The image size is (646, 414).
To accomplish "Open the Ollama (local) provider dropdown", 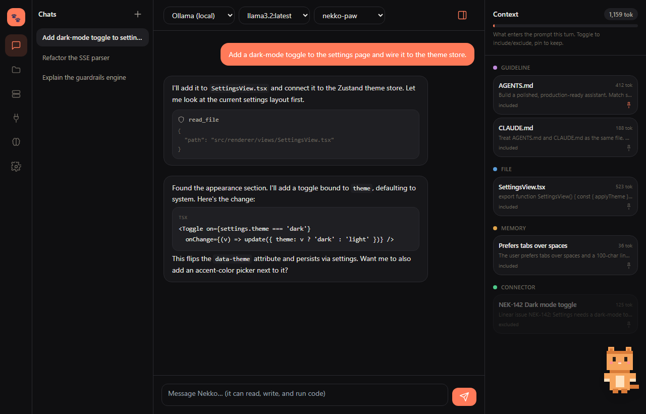I will (x=199, y=16).
